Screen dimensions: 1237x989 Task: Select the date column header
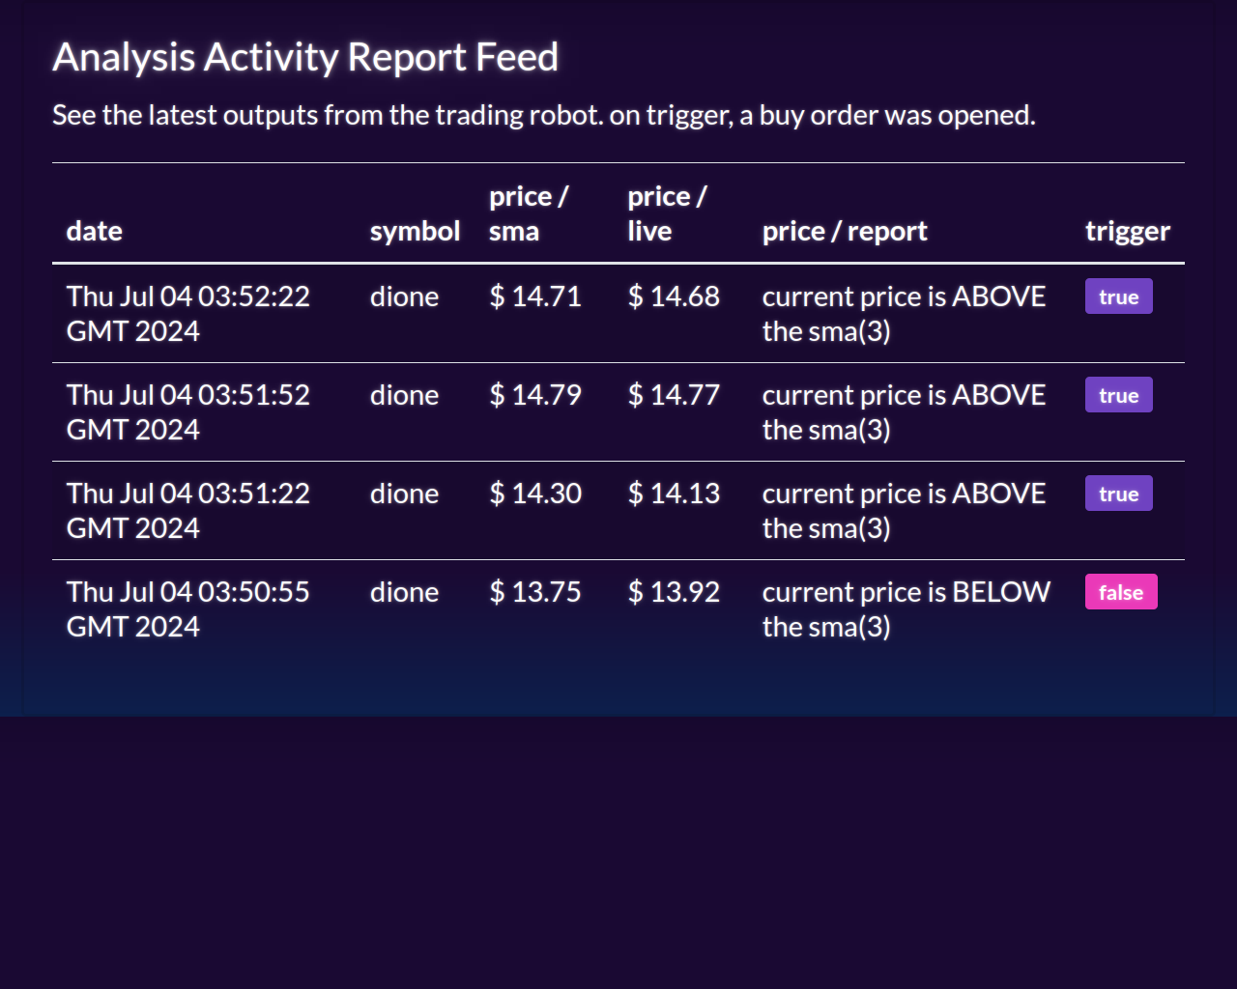click(94, 231)
